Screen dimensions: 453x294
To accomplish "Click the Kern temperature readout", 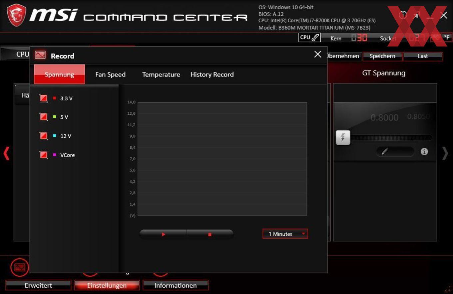I will coord(359,38).
